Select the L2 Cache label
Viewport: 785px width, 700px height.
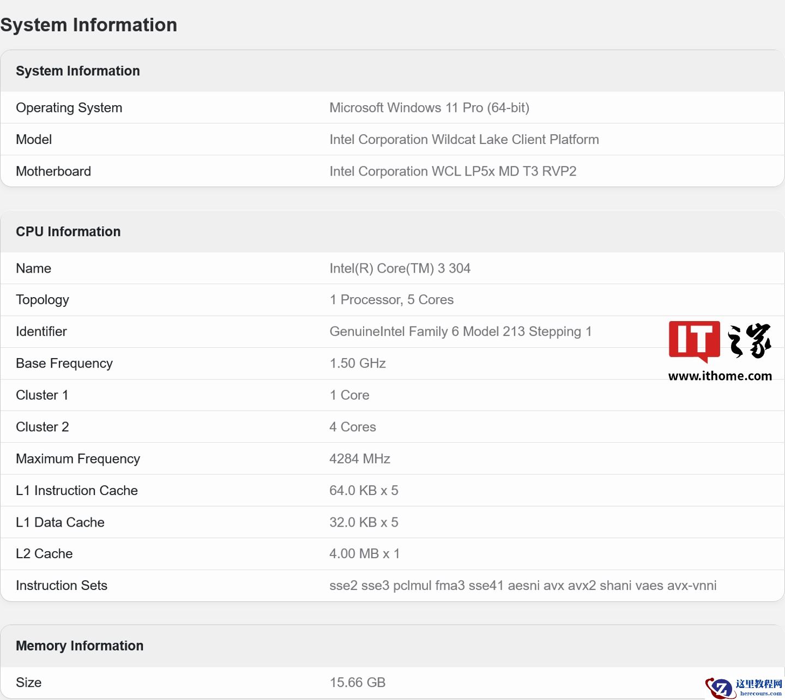coord(44,554)
